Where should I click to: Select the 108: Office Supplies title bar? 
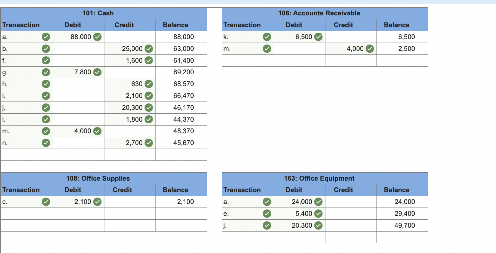pos(103,178)
